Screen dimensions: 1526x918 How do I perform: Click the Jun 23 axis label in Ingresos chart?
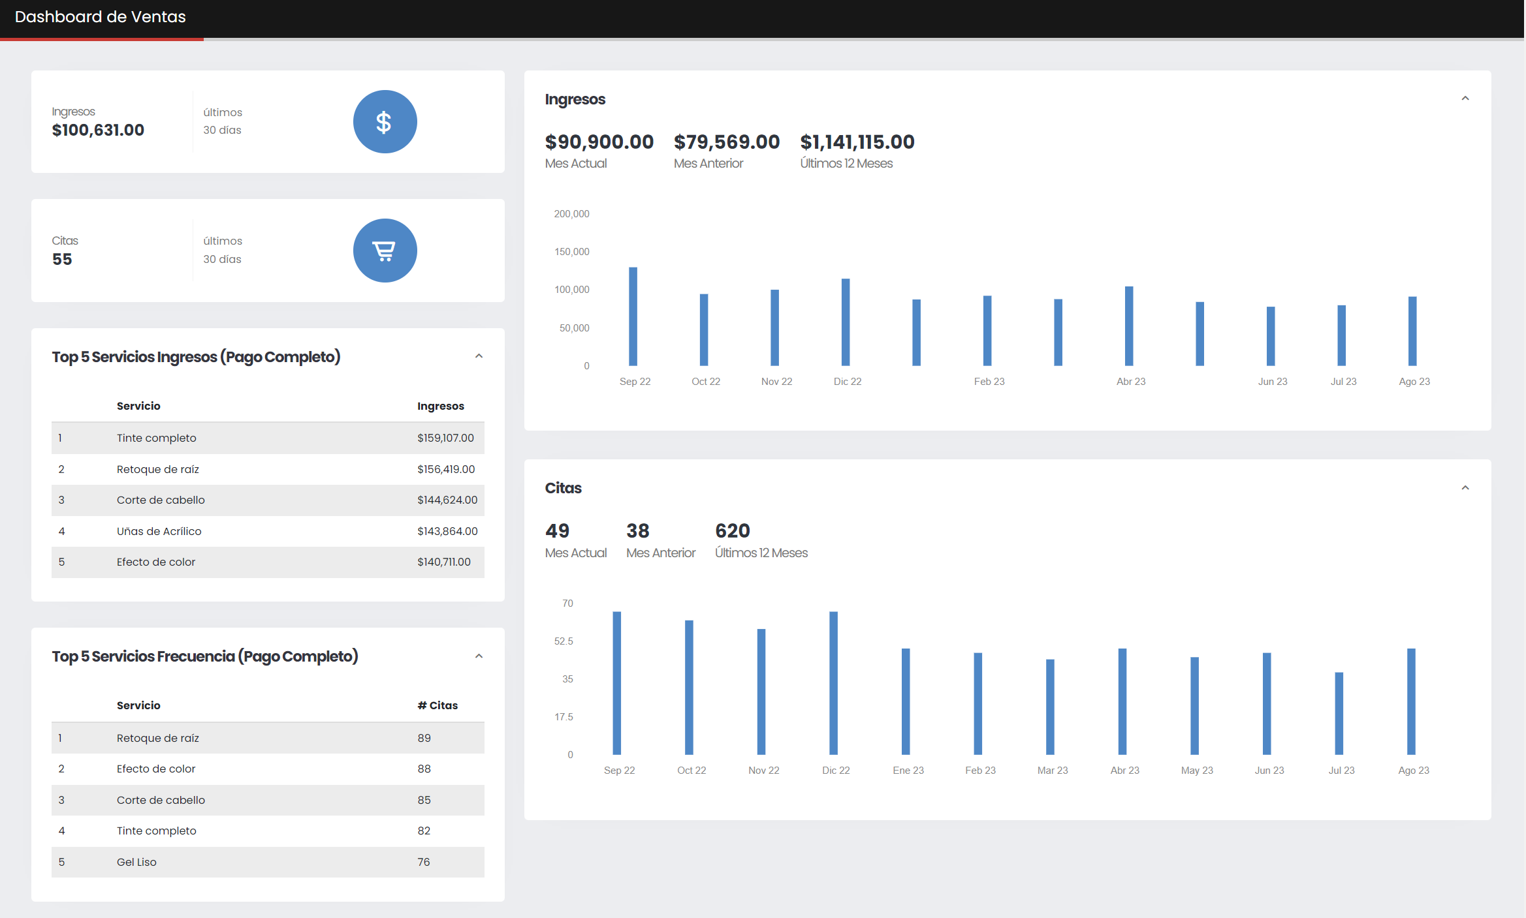click(1273, 382)
